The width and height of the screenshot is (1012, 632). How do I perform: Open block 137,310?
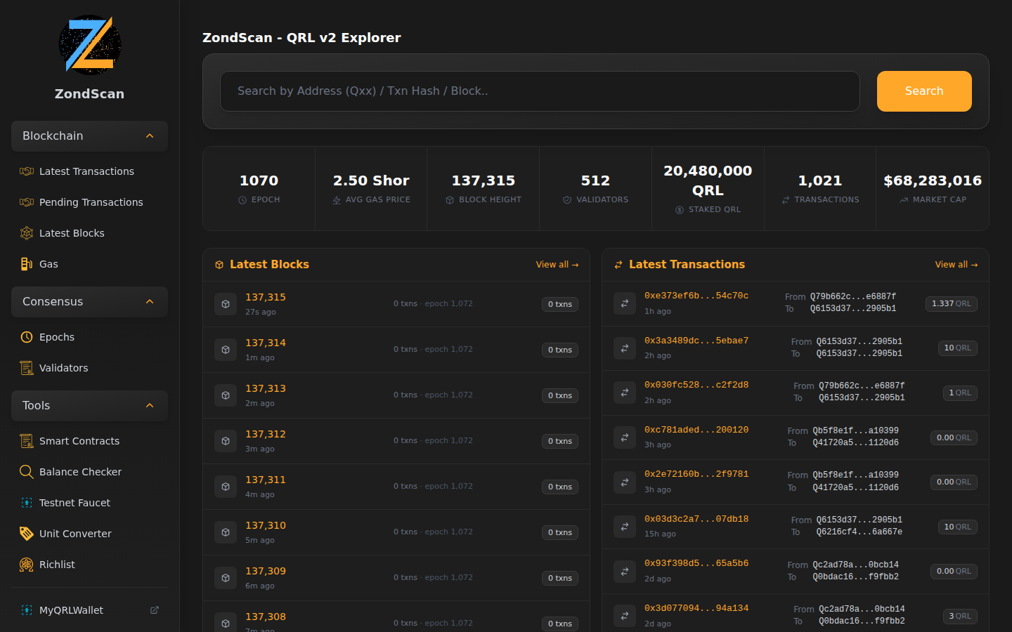(266, 525)
